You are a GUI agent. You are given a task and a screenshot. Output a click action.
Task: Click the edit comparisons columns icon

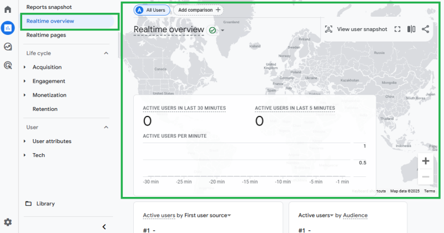[411, 29]
